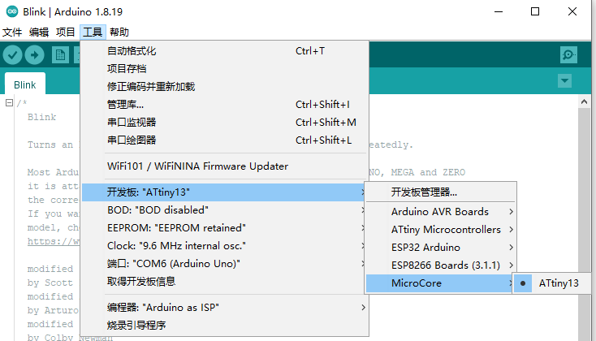The height and width of the screenshot is (341, 596).
Task: Click the vertical editor scrollbar track
Action: (x=584, y=224)
